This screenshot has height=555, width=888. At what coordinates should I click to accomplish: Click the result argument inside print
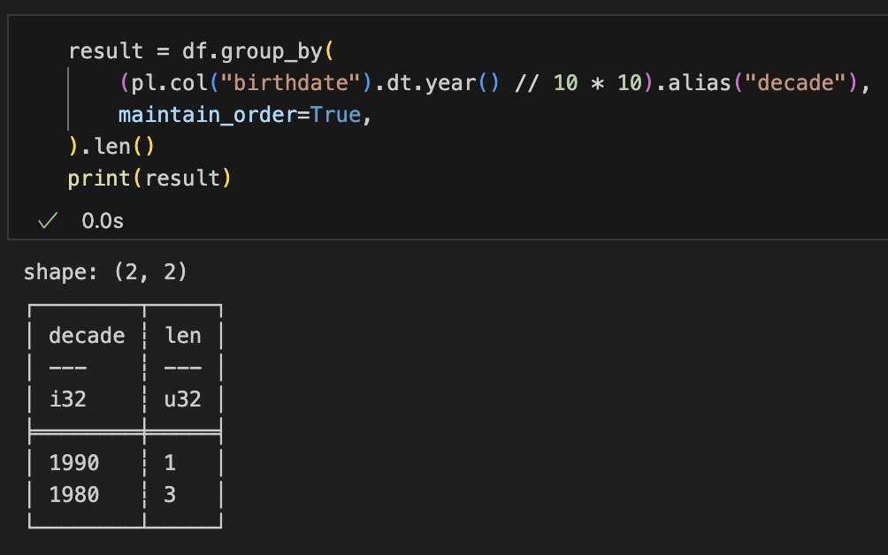[182, 179]
